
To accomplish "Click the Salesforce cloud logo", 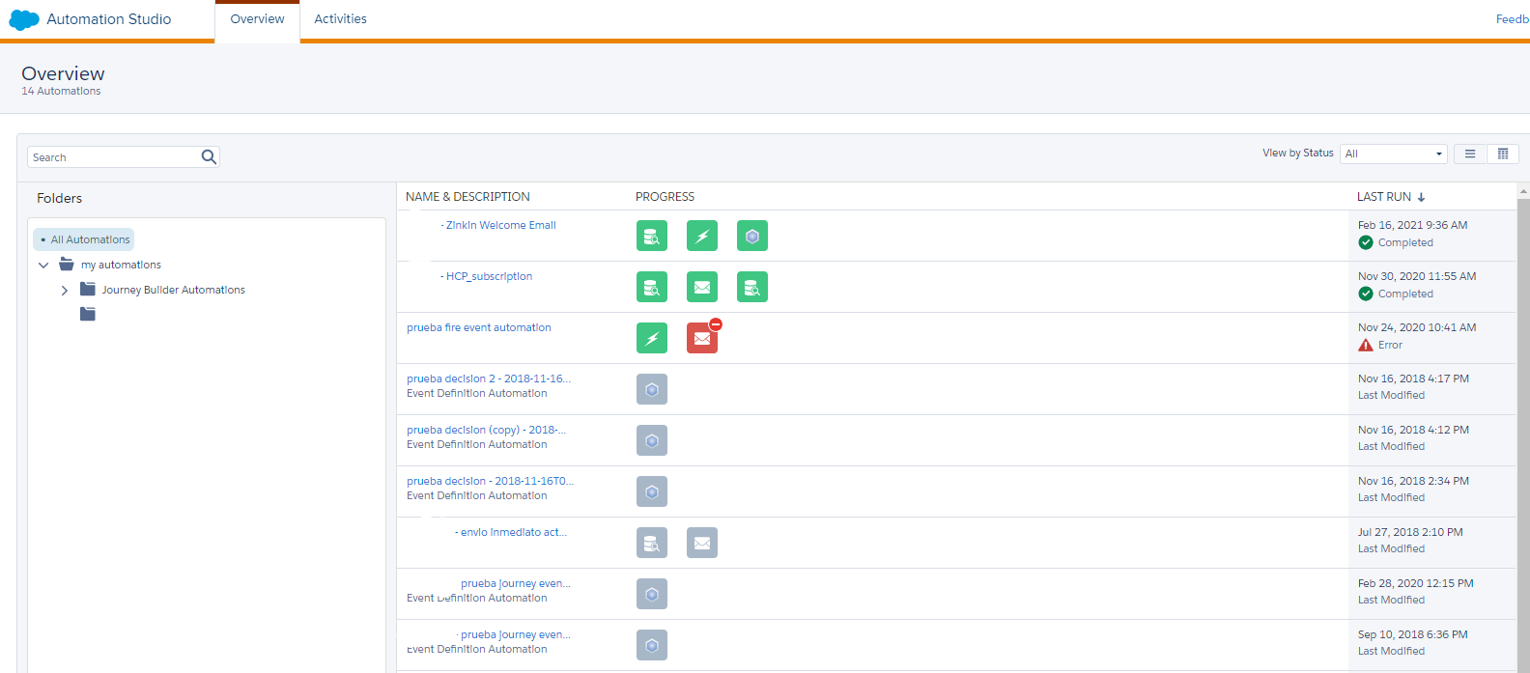I will pos(24,19).
